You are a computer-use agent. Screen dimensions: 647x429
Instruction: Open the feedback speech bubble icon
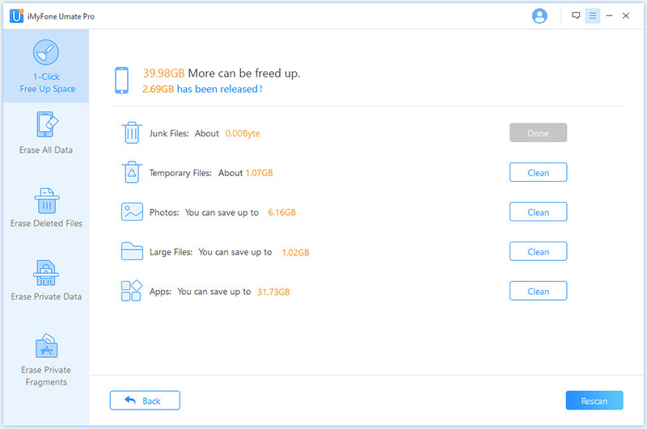pyautogui.click(x=576, y=15)
